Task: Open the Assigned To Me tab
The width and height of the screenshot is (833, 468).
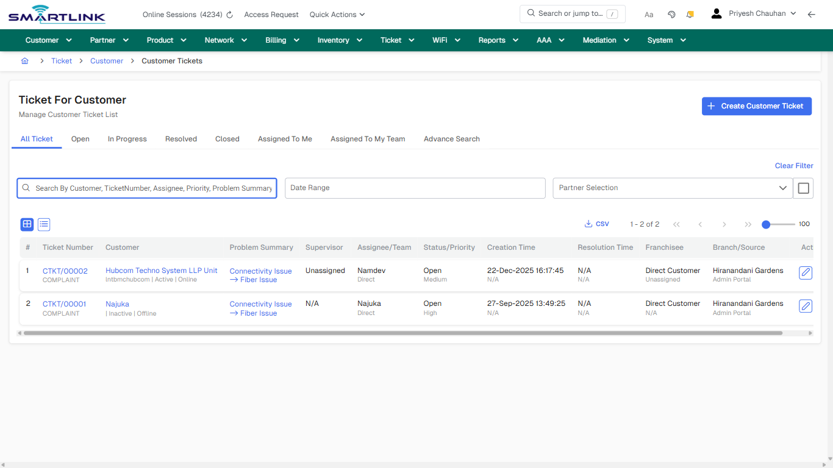Action: coord(285,139)
